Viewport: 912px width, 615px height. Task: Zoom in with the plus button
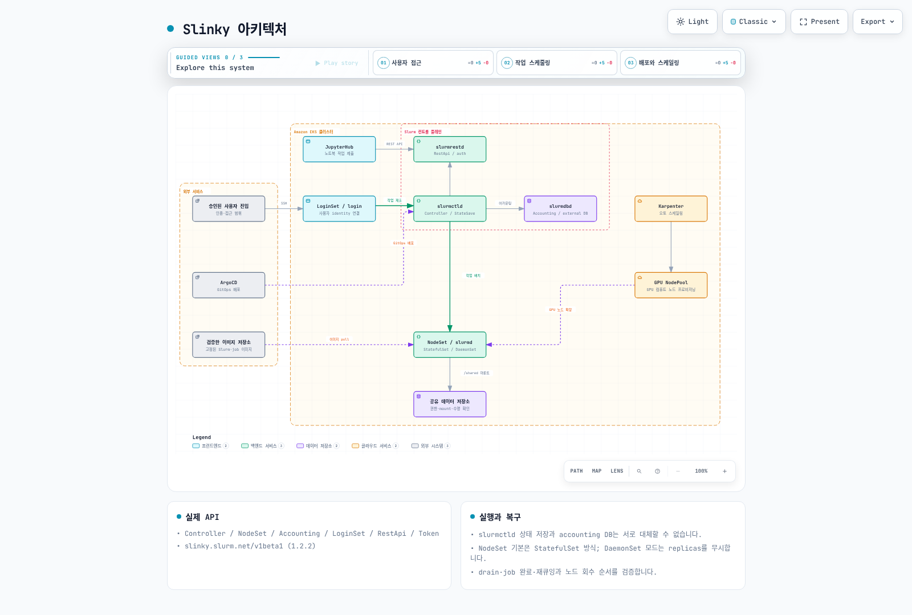coord(724,471)
